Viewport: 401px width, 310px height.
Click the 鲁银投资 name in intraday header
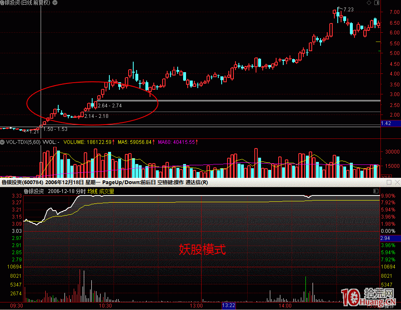(34, 191)
